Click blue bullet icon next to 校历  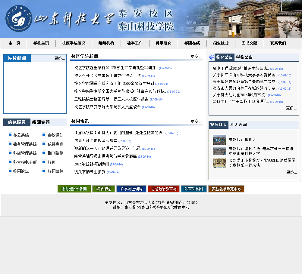click(44, 162)
